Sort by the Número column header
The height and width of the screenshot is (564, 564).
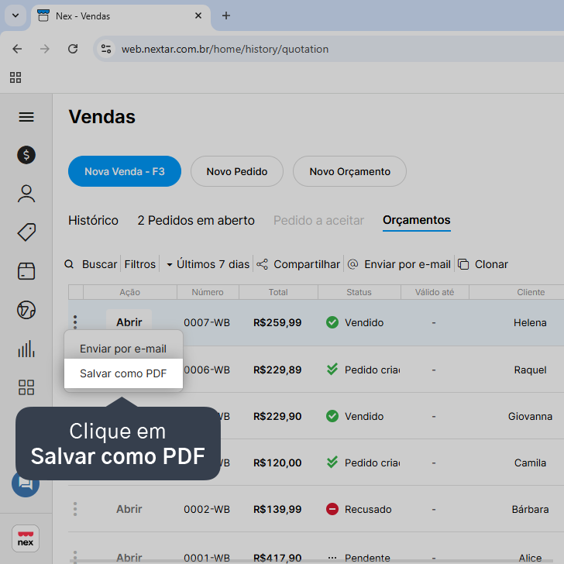(208, 292)
